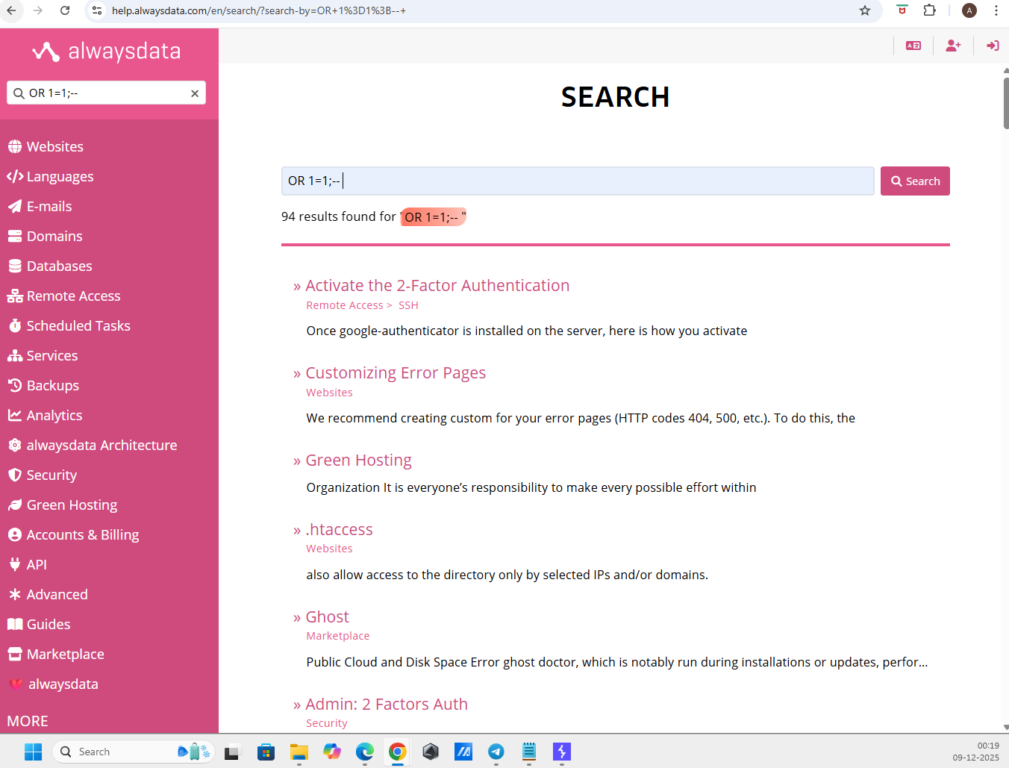The image size is (1009, 768).
Task: Bookmark this page with the star icon
Action: [865, 10]
